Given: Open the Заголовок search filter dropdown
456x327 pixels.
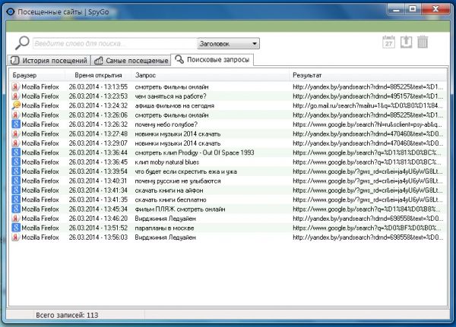Looking at the screenshot, I should coord(228,43).
